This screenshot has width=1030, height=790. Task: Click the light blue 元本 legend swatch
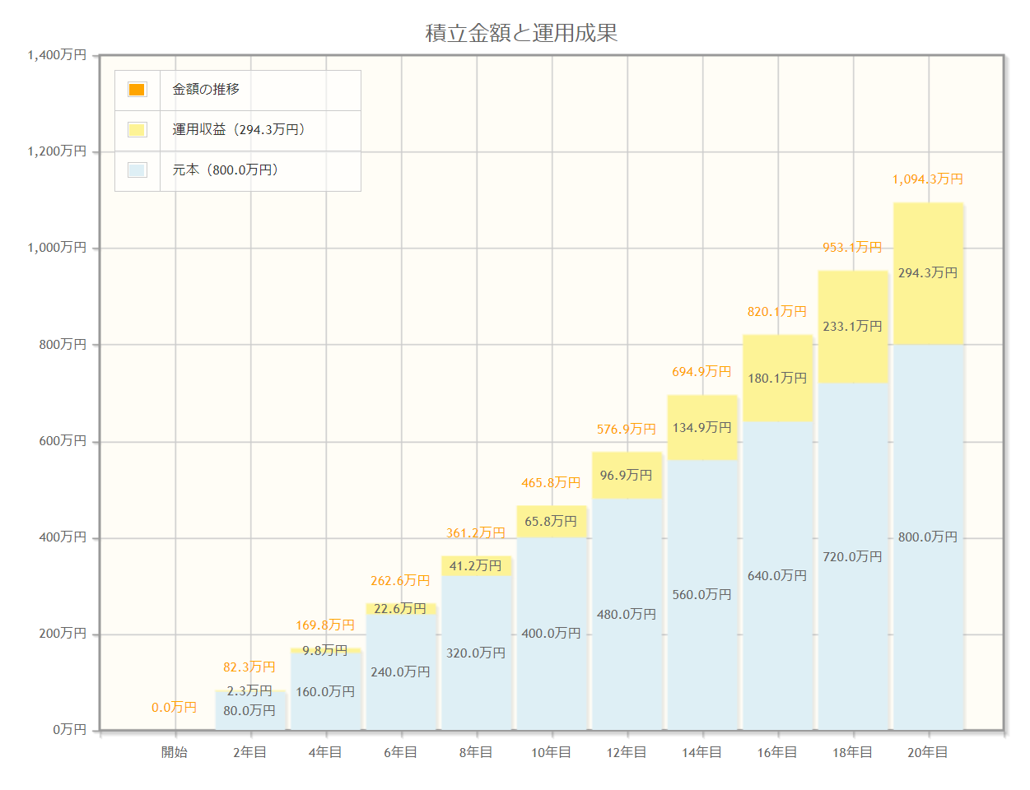coord(137,170)
